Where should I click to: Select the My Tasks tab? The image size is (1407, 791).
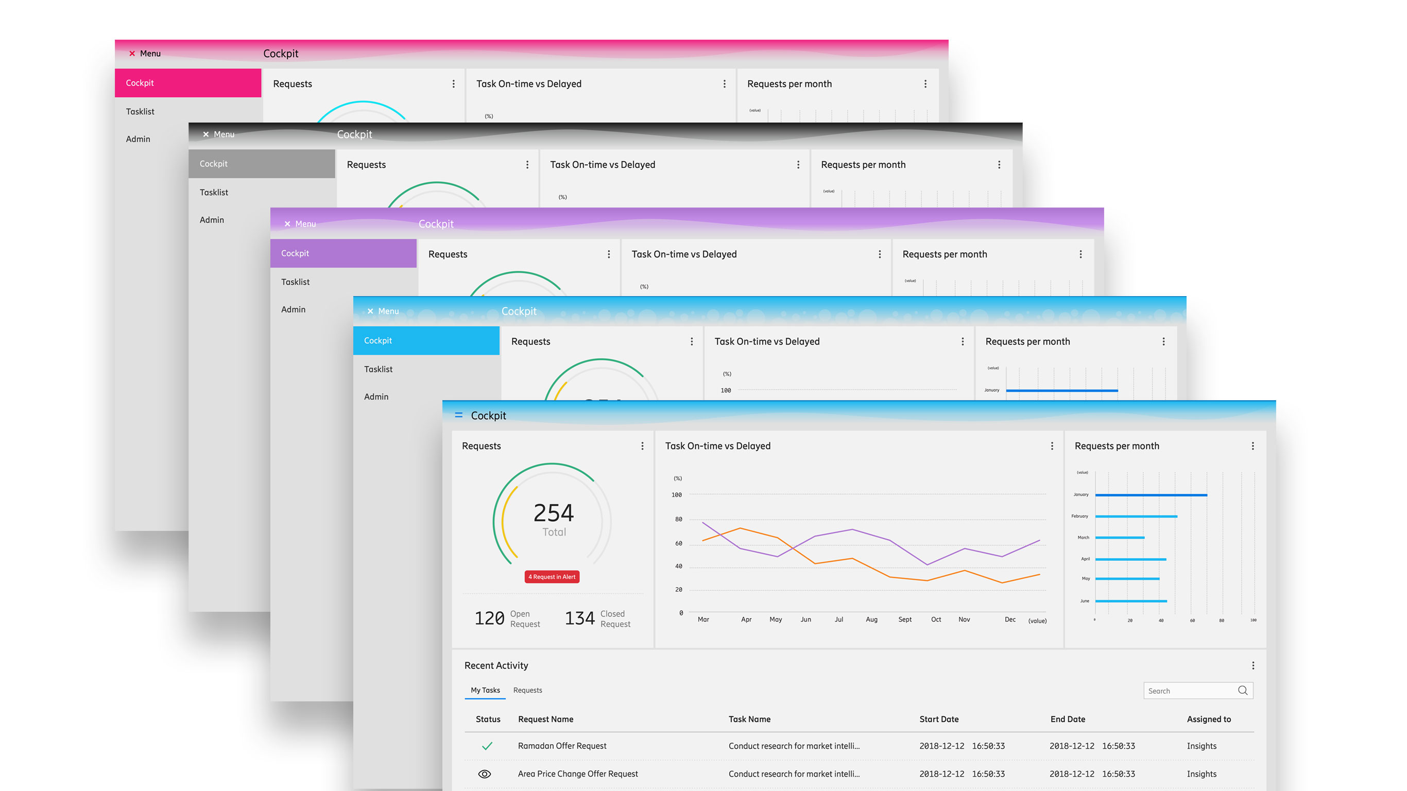(x=485, y=690)
